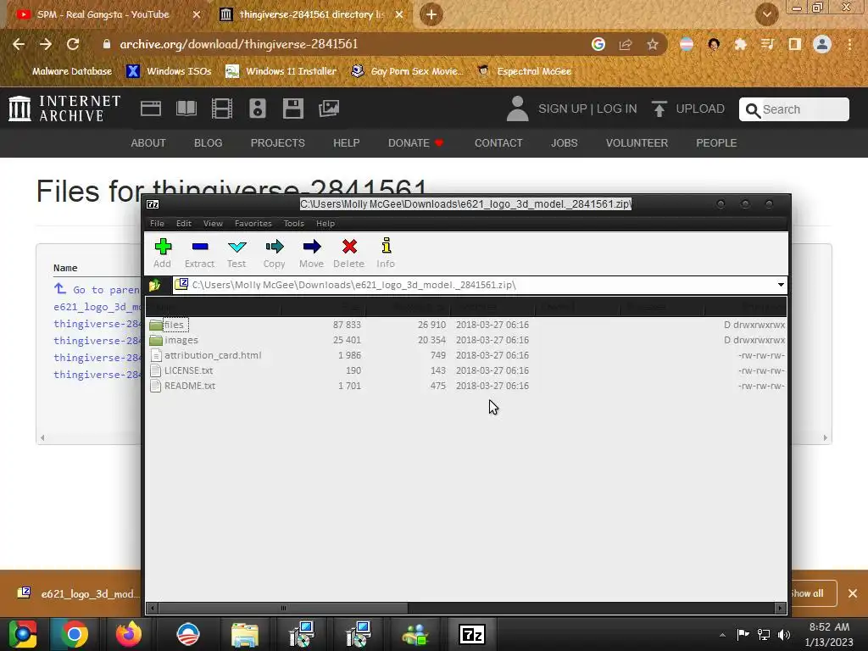Go up one folder level in 7-Zip

[154, 285]
